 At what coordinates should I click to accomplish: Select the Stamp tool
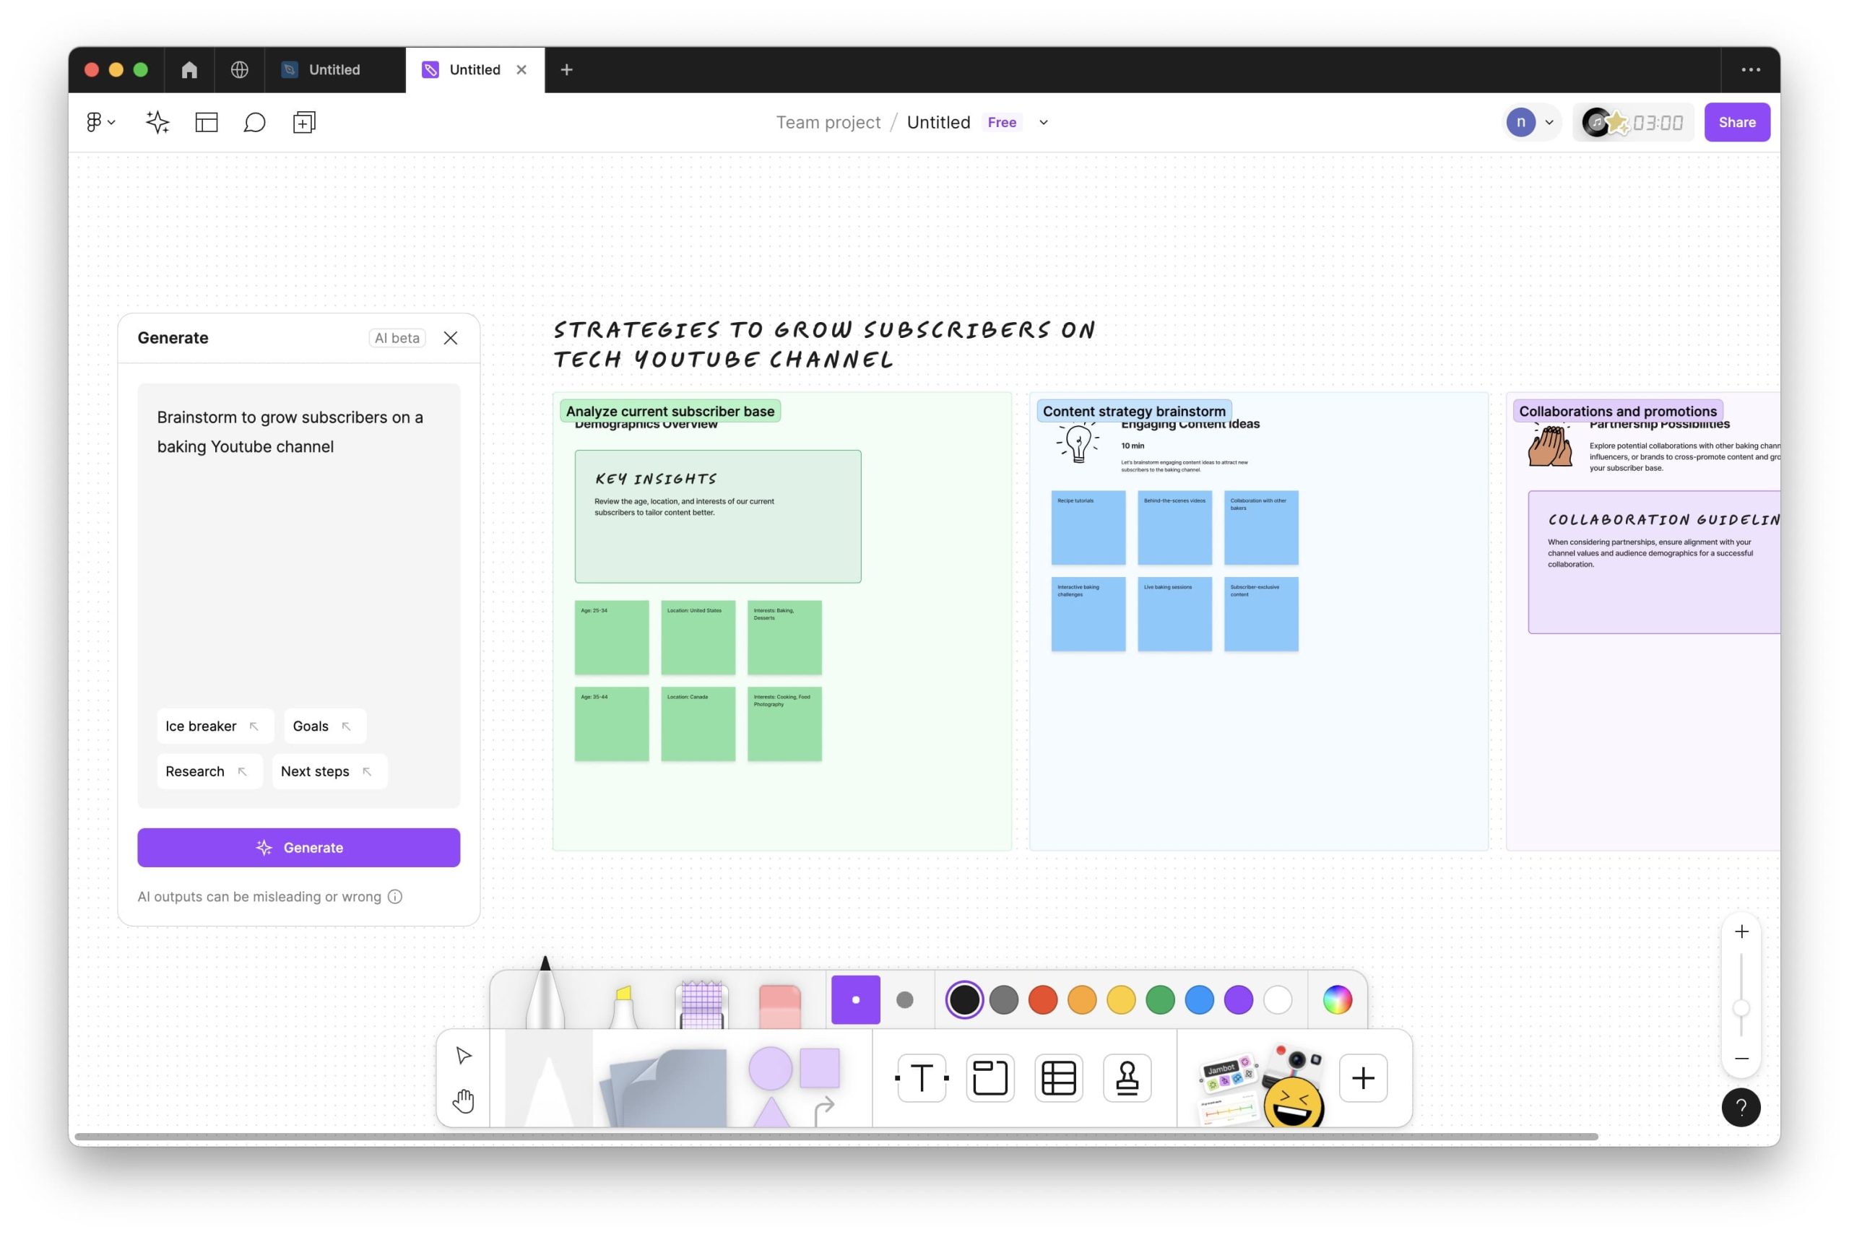tap(1127, 1077)
